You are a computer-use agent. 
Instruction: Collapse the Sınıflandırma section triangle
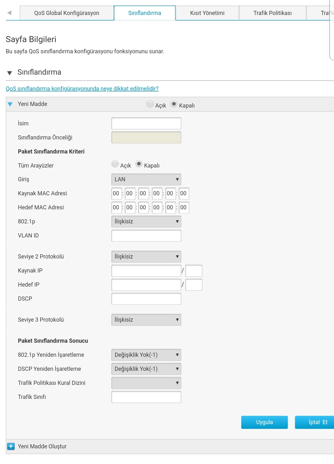[x=10, y=73]
